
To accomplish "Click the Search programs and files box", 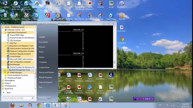I will 18,98.
